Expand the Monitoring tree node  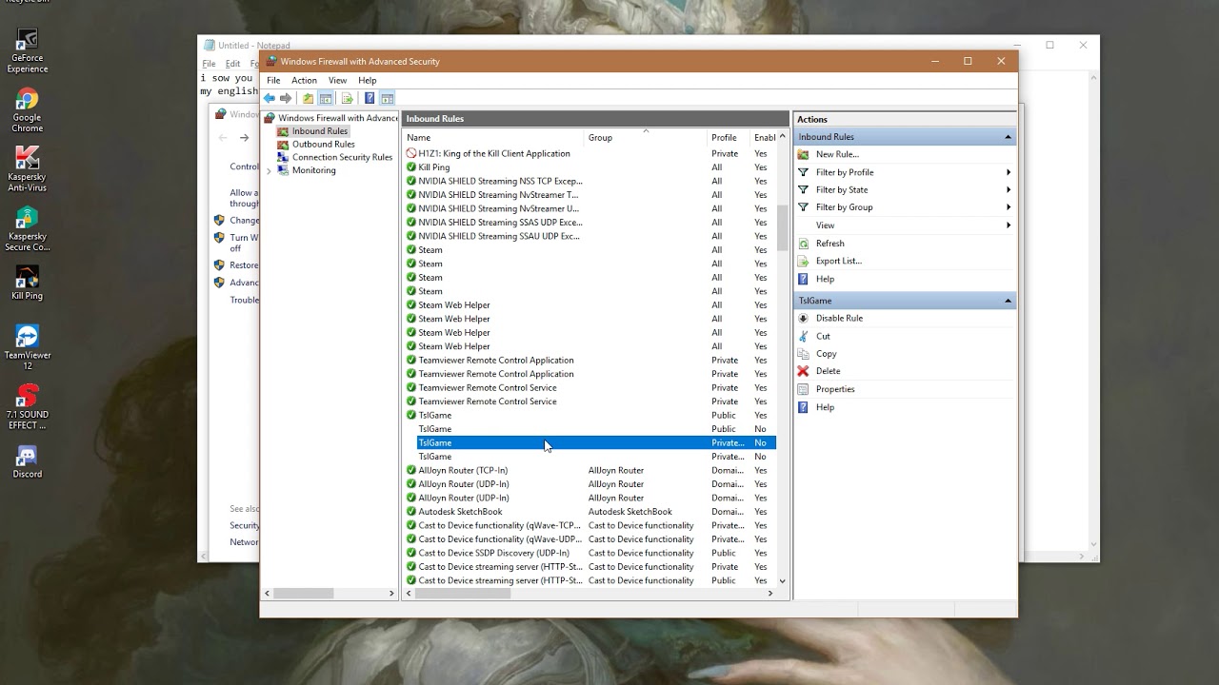click(269, 171)
